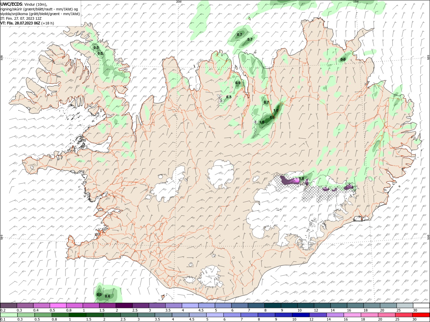Viewport: 430px width, 322px height.
Task: Select the dark teal swatch labeled 8, upper row
Action: (272, 306)
